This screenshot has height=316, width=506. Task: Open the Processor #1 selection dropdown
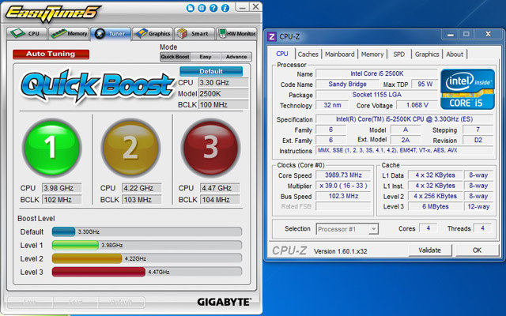pyautogui.click(x=347, y=229)
